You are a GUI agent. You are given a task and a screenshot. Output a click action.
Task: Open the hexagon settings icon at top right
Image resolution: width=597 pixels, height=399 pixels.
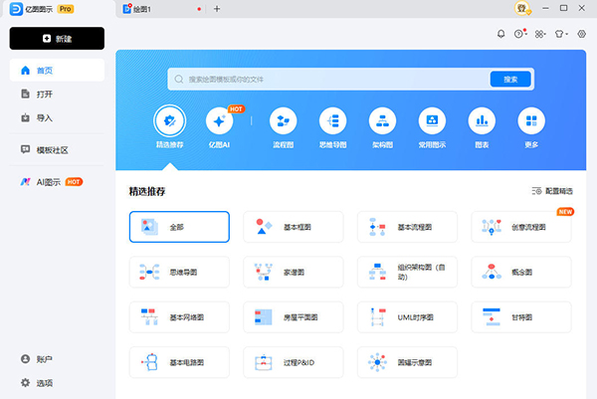[581, 34]
